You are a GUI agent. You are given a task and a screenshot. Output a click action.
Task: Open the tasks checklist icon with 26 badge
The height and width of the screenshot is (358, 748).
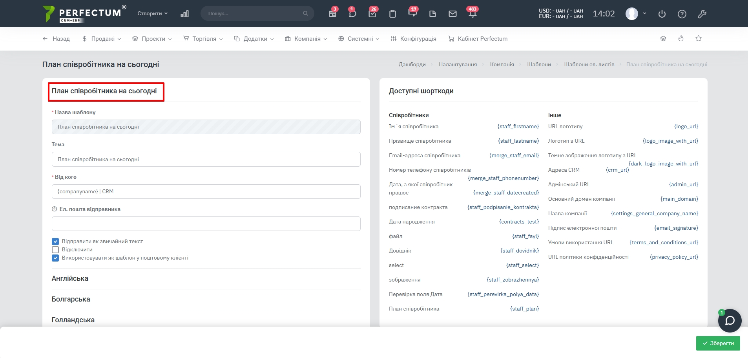coord(372,14)
